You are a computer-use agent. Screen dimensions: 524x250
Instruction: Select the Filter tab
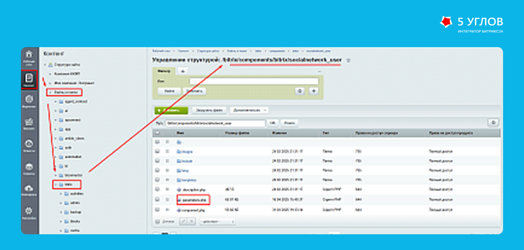pyautogui.click(x=164, y=71)
